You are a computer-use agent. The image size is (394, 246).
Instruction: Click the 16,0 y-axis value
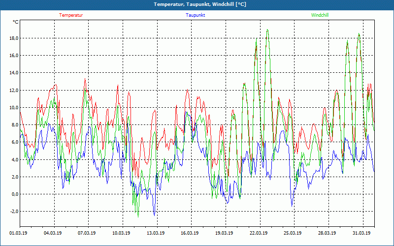pyautogui.click(x=14, y=56)
